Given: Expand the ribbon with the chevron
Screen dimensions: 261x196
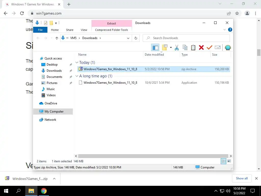Looking at the screenshot, I should tap(224, 30).
